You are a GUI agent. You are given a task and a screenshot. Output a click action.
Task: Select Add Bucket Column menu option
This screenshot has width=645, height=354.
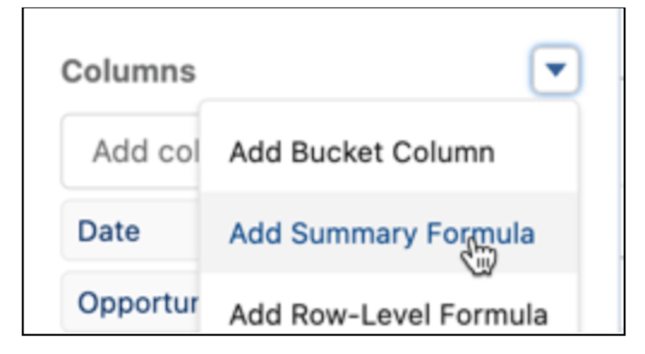coord(362,152)
